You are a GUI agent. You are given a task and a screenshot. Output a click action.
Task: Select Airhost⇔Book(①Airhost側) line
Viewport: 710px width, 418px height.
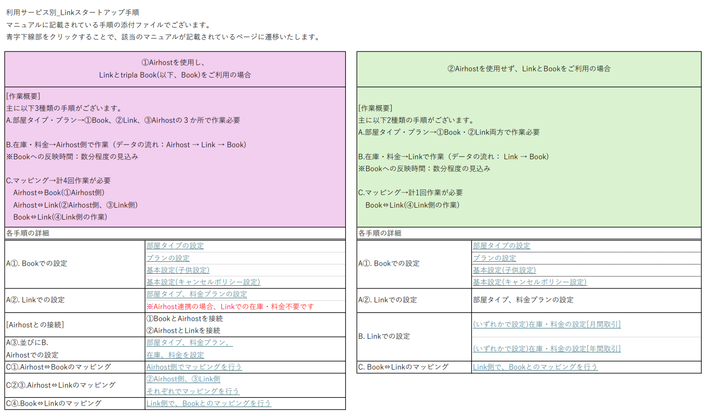pos(59,193)
